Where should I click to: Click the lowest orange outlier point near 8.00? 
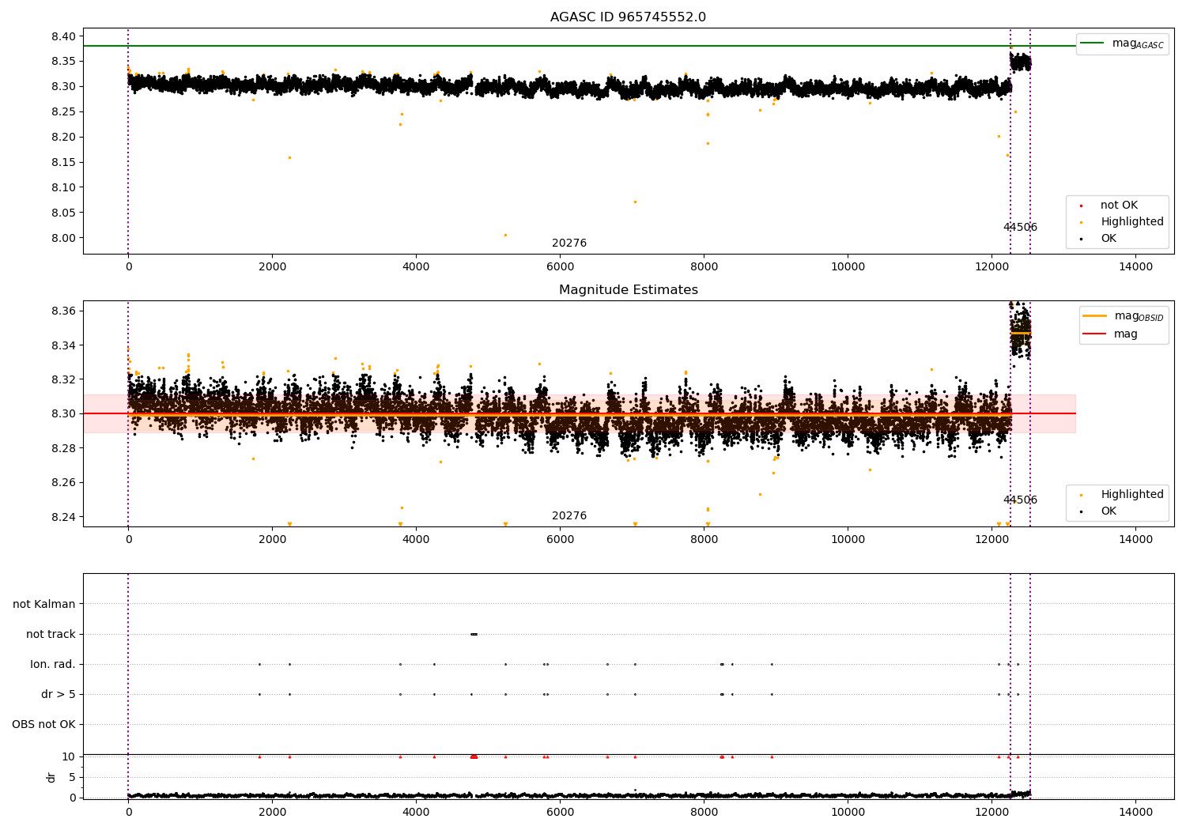coord(505,235)
